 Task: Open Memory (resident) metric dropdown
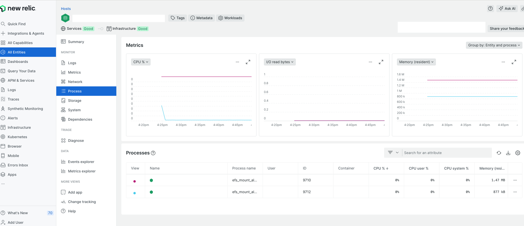416,62
